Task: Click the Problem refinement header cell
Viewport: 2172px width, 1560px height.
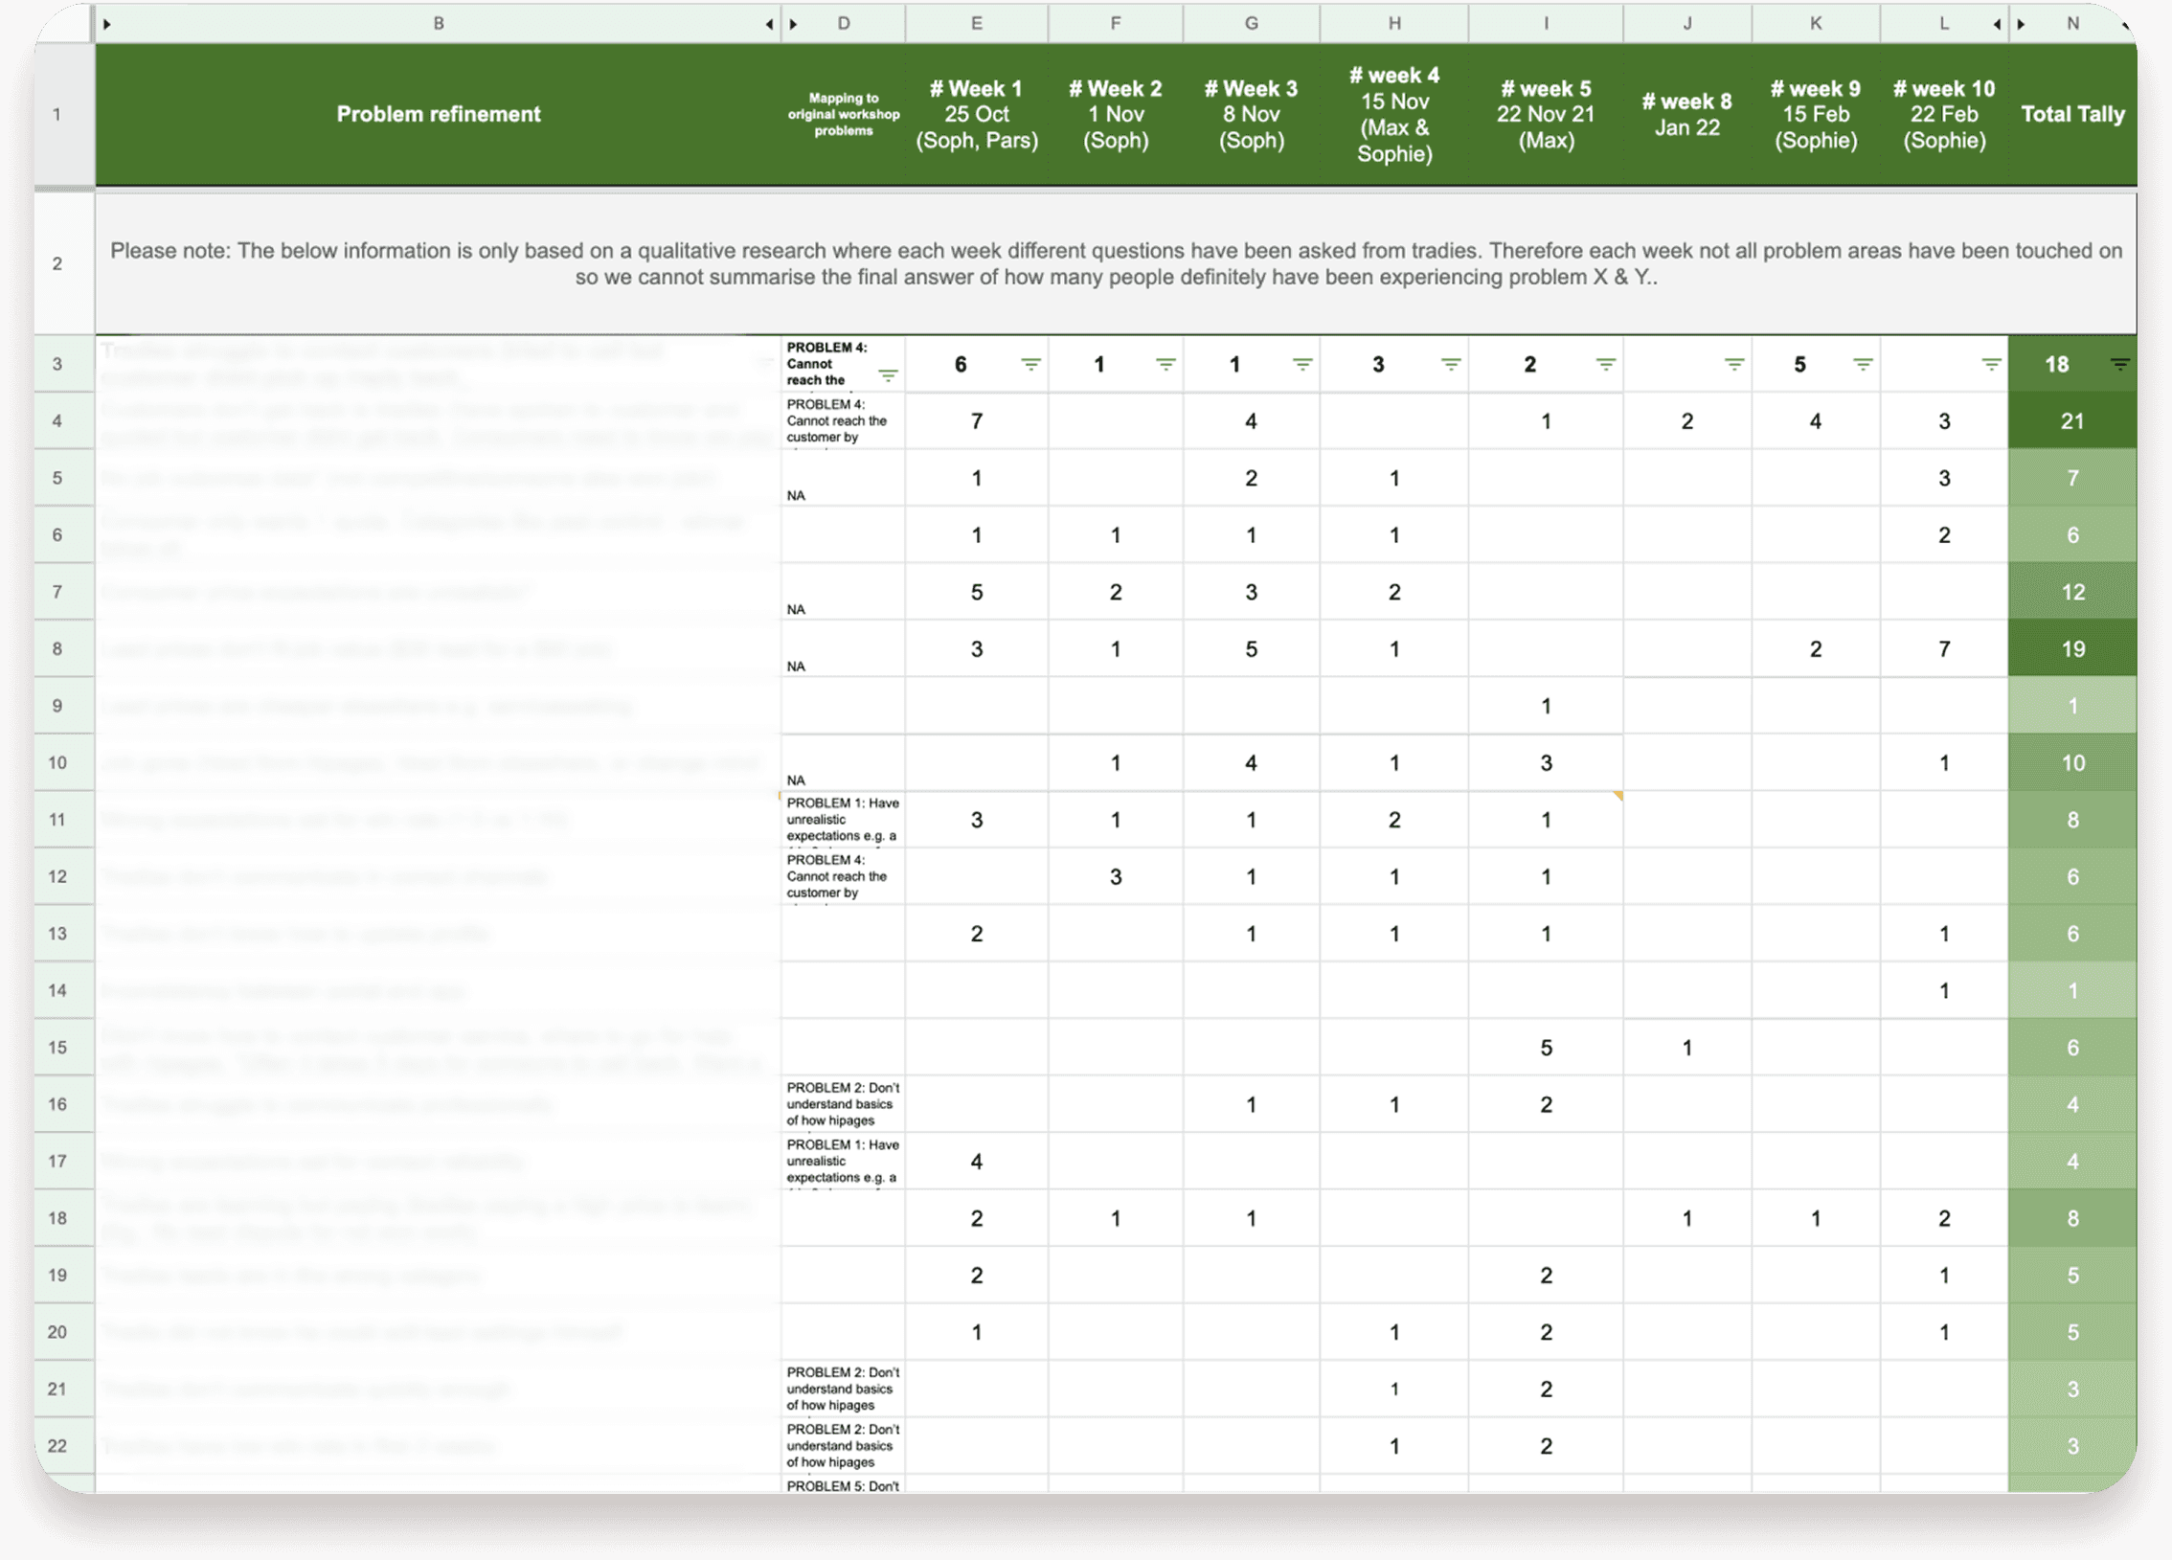Action: (x=439, y=114)
